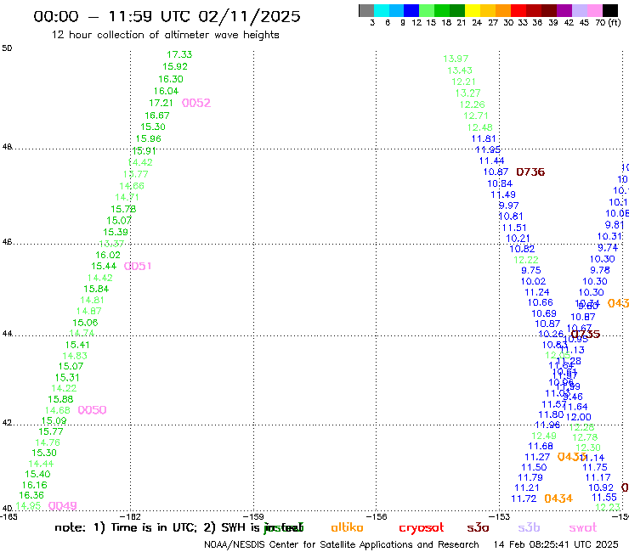Select the dark red time marker 0735
Screen dimensions: 629x552
coord(586,334)
